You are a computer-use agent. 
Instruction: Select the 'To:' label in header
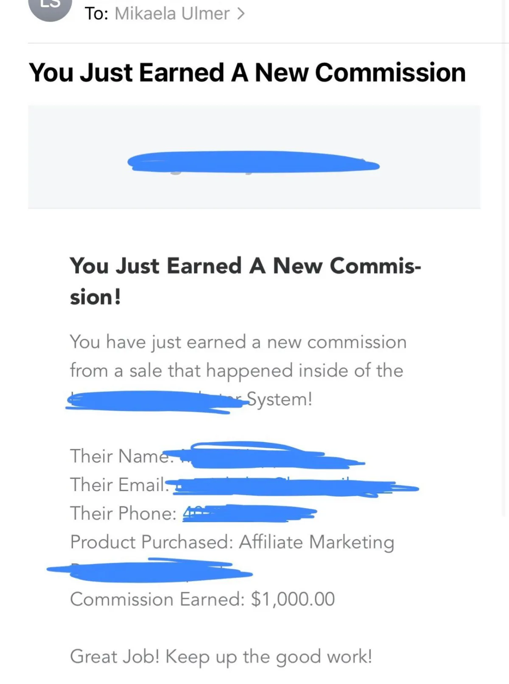97,14
